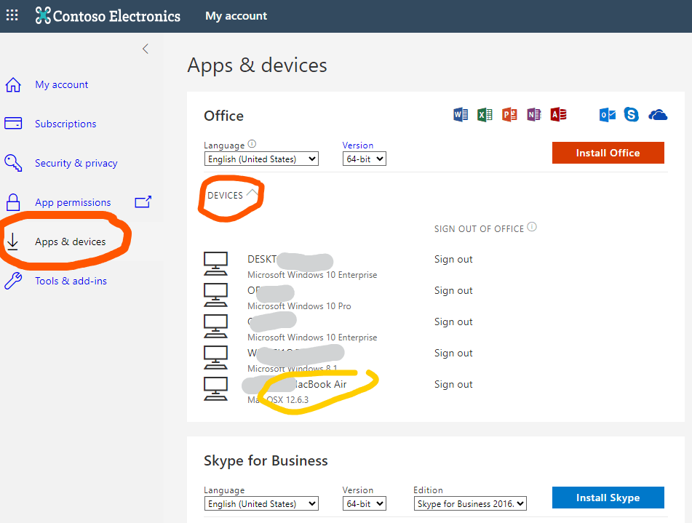Sign out of the Windows 8.1 device
The height and width of the screenshot is (523, 692).
(x=453, y=353)
